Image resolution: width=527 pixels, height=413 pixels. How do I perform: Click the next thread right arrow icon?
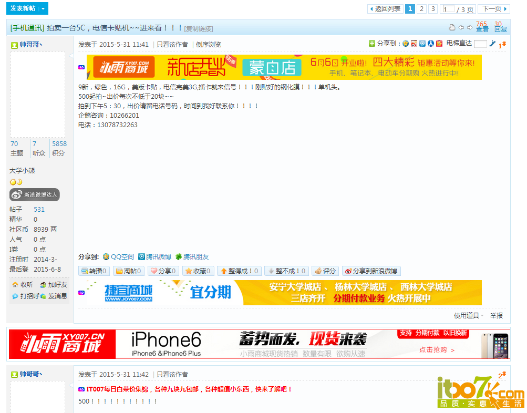pos(470,27)
